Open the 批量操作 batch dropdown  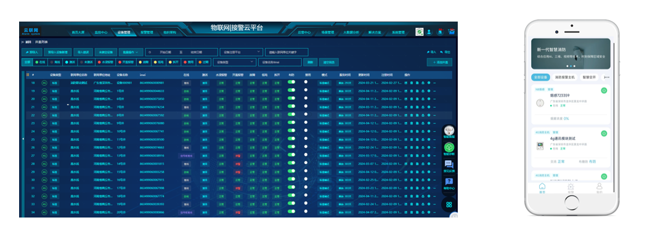click(131, 52)
